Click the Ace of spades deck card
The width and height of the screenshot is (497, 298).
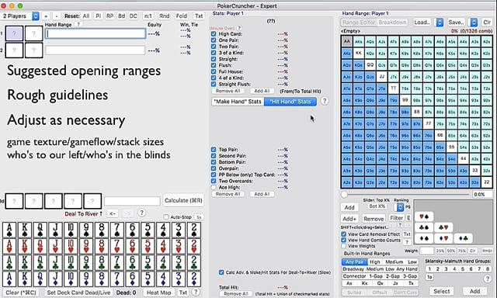(x=9, y=230)
